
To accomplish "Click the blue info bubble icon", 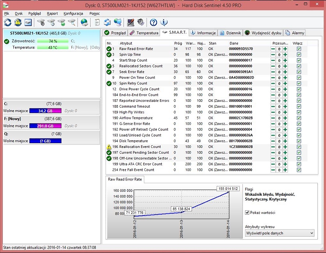I will [x=164, y=22].
